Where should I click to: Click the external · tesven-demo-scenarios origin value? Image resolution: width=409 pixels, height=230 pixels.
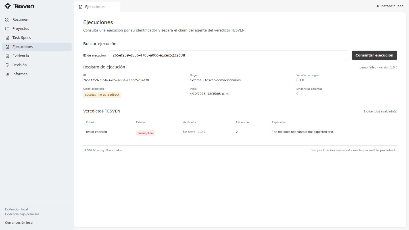[215, 80]
